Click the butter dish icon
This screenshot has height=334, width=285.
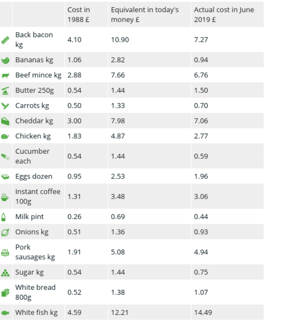[x=5, y=91]
